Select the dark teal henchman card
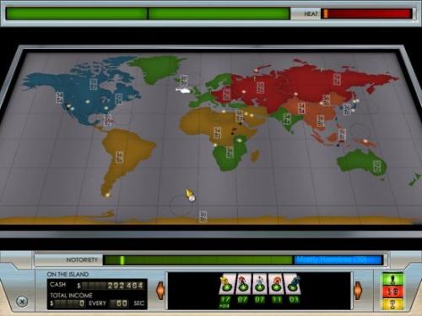The image size is (422, 316). tap(293, 285)
